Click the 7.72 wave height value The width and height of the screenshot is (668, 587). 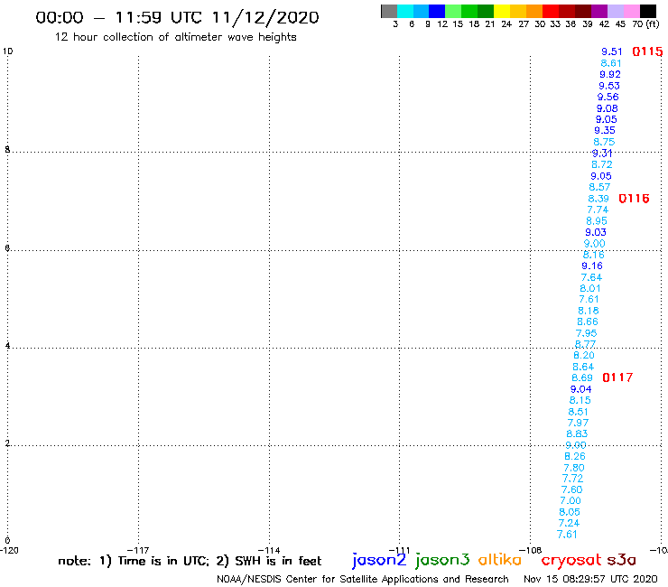click(572, 479)
